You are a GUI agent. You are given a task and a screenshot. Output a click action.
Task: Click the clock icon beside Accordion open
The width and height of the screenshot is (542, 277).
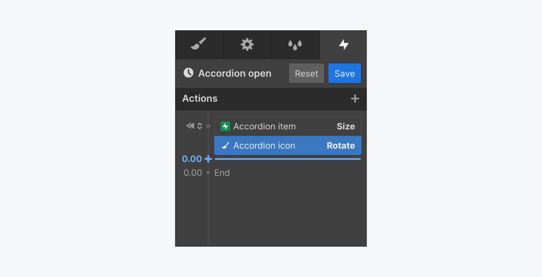pyautogui.click(x=188, y=73)
